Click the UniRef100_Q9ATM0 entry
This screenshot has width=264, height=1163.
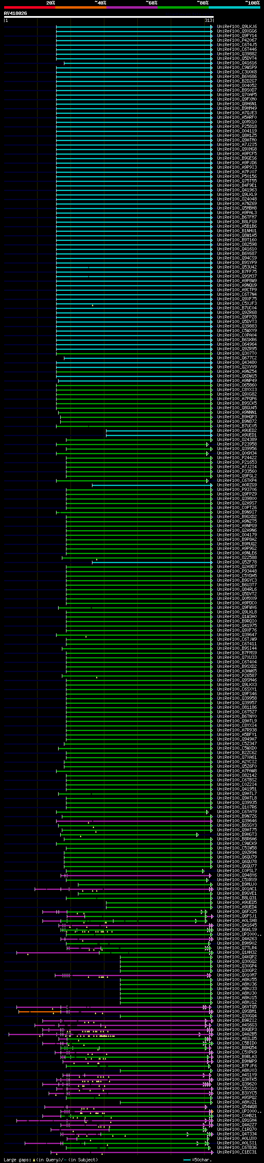[236, 140]
